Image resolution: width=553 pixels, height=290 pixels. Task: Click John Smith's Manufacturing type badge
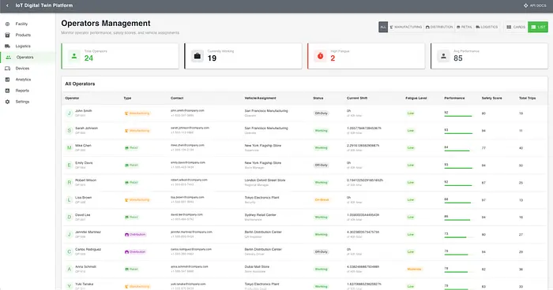pos(137,113)
